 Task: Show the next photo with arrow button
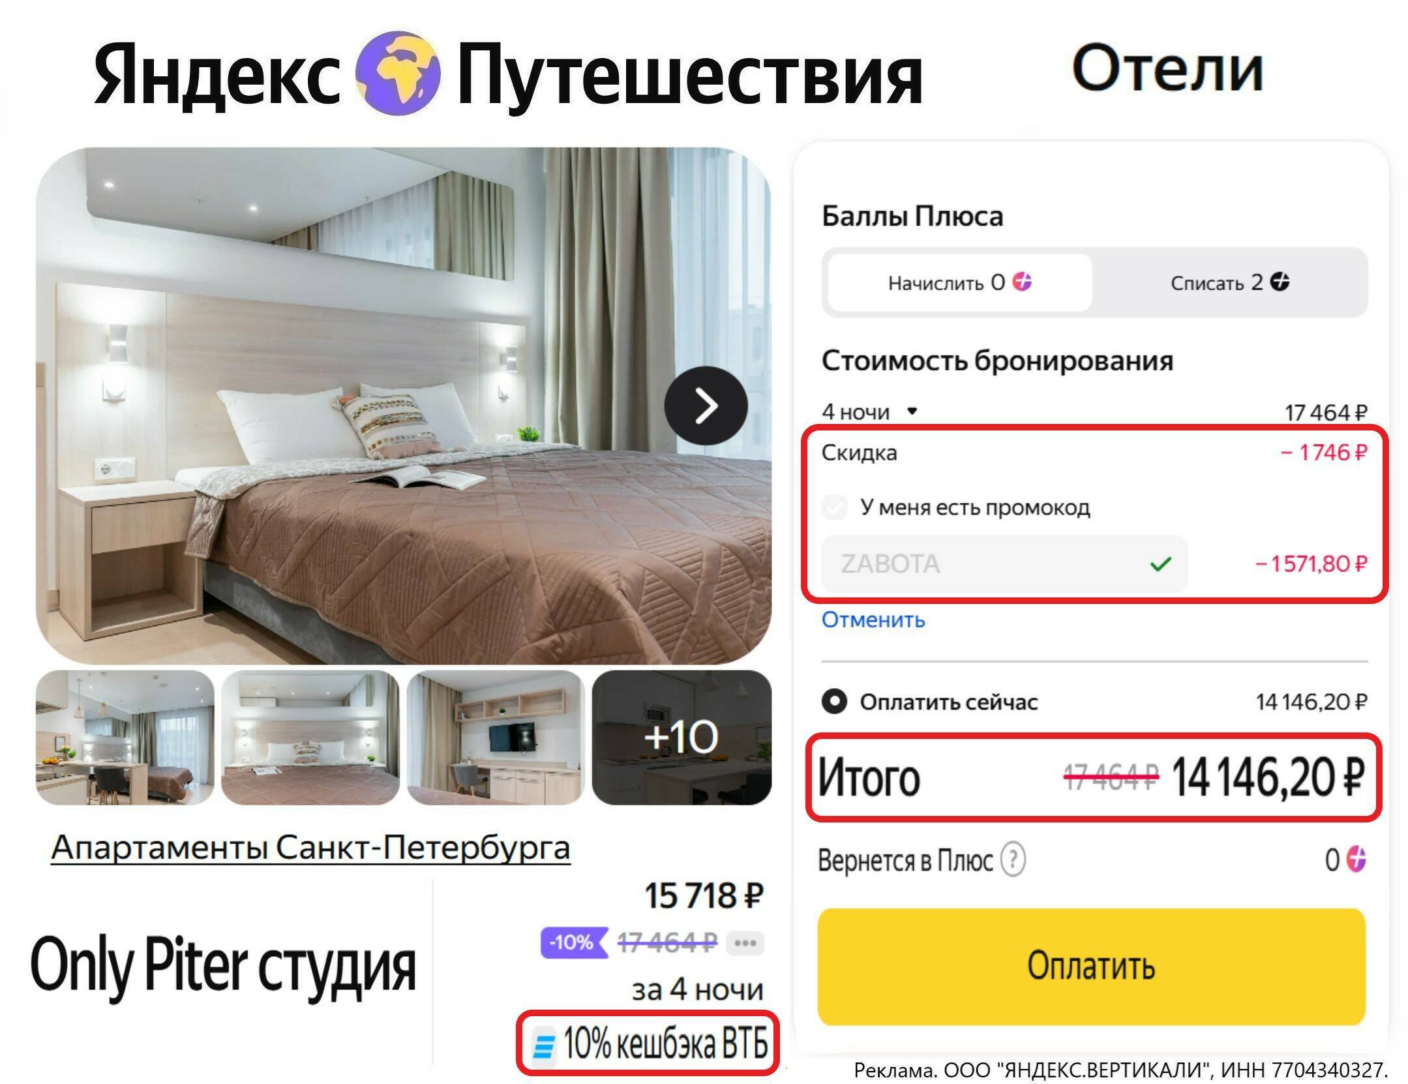pyautogui.click(x=706, y=406)
